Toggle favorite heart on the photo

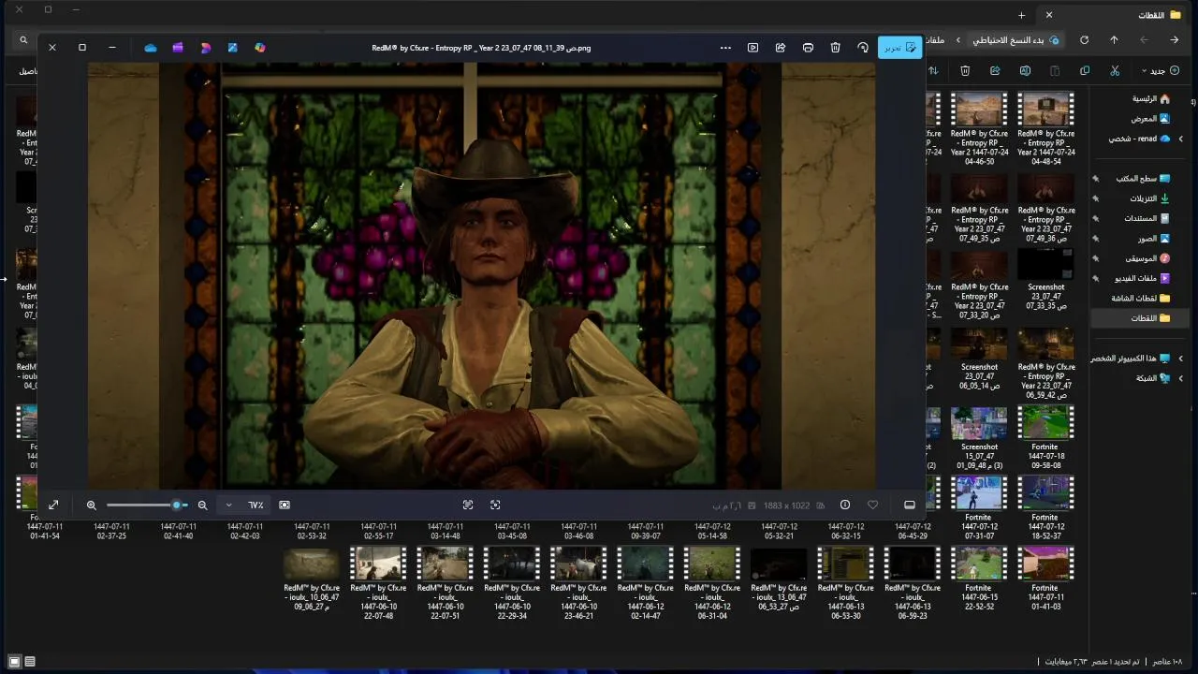click(x=873, y=505)
